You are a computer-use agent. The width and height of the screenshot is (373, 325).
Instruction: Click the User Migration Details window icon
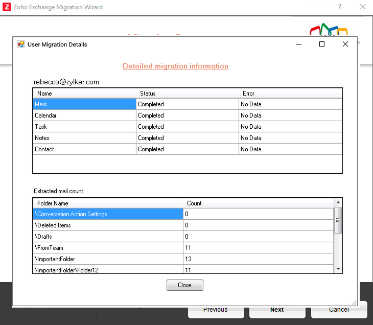point(21,44)
